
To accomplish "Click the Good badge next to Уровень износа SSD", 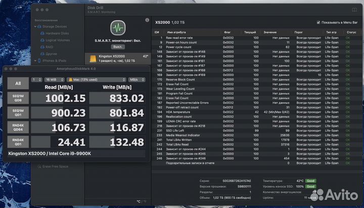I will tap(310, 186).
